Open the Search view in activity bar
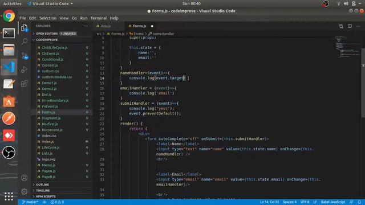Screen dimensions: 365x205 coord(24,42)
